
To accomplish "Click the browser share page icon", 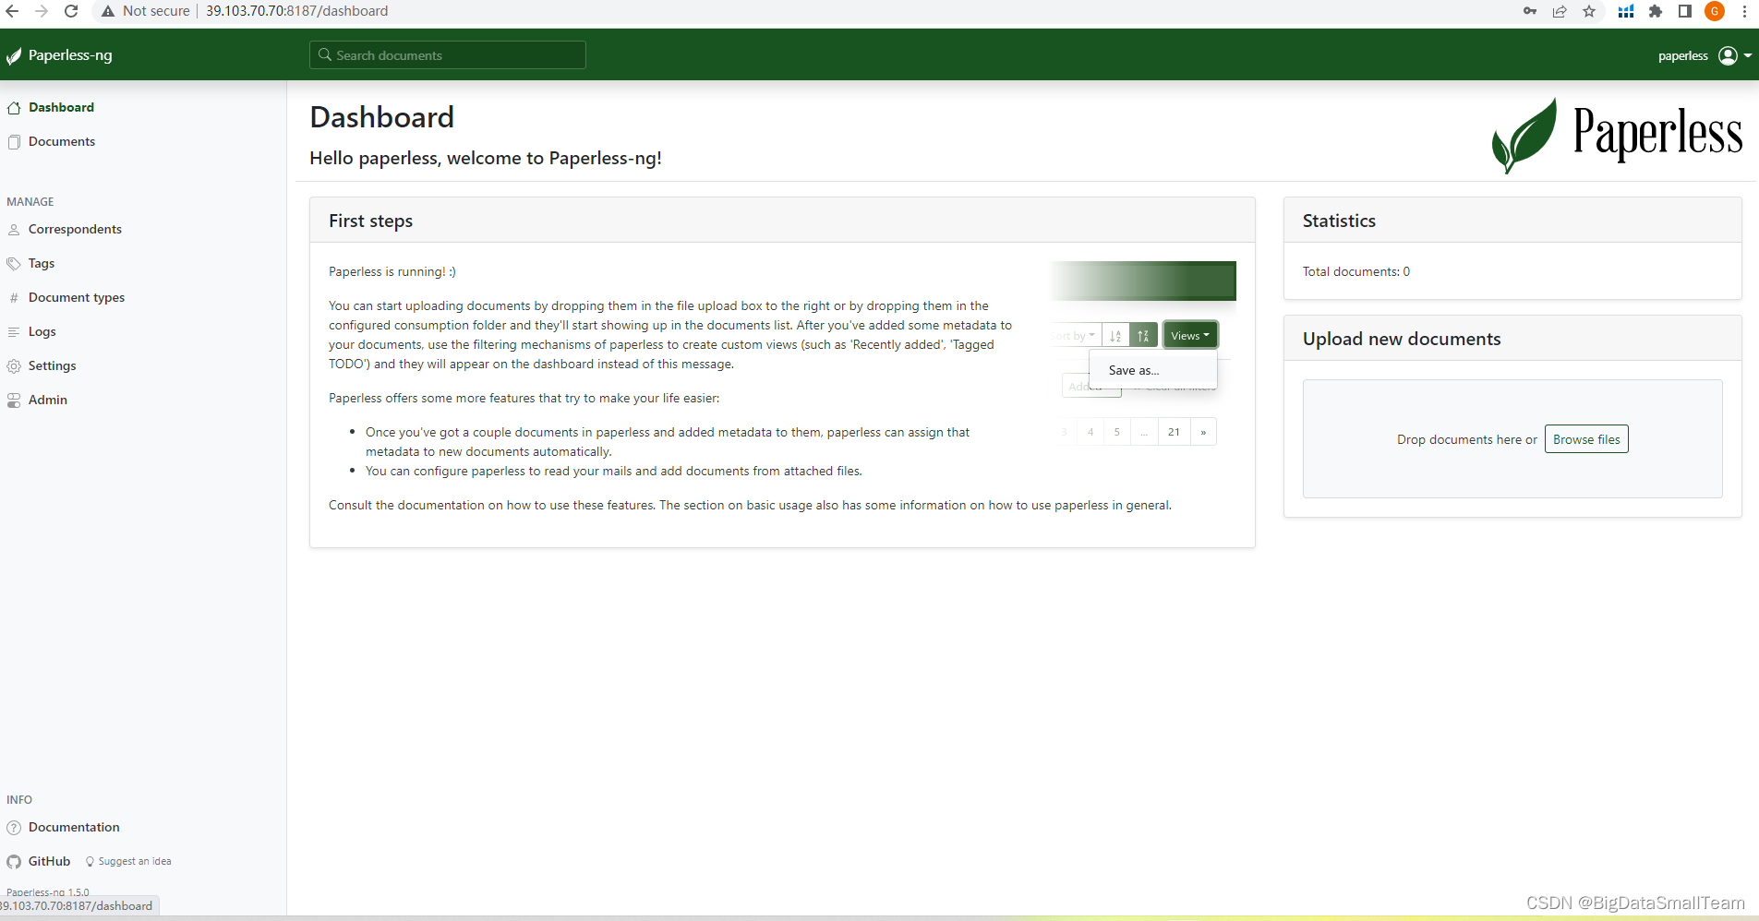I will 1560,11.
